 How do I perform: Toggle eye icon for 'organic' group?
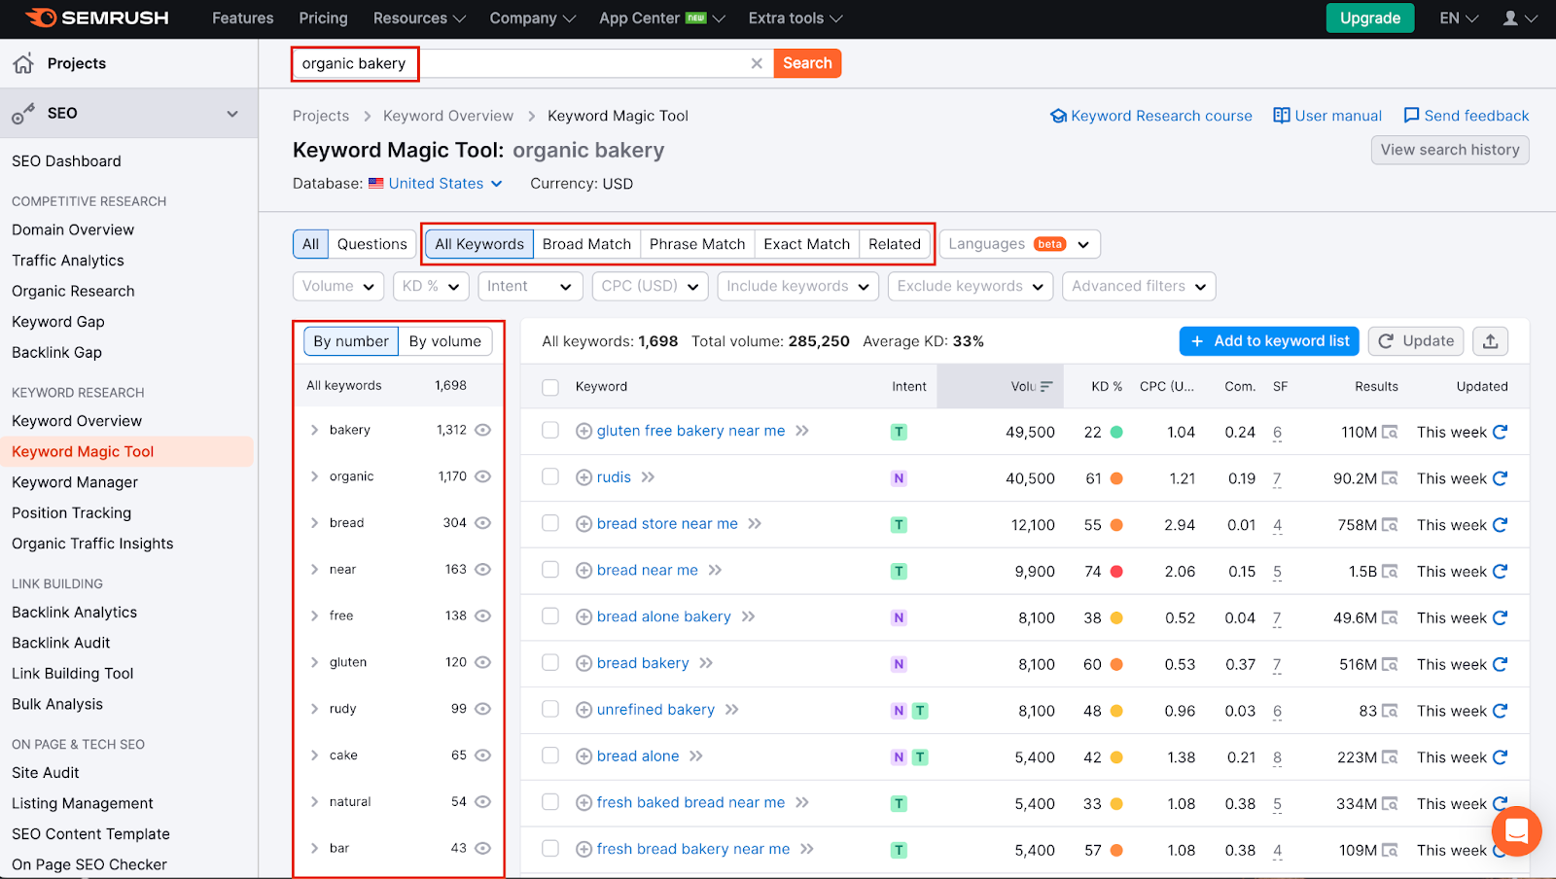[482, 476]
